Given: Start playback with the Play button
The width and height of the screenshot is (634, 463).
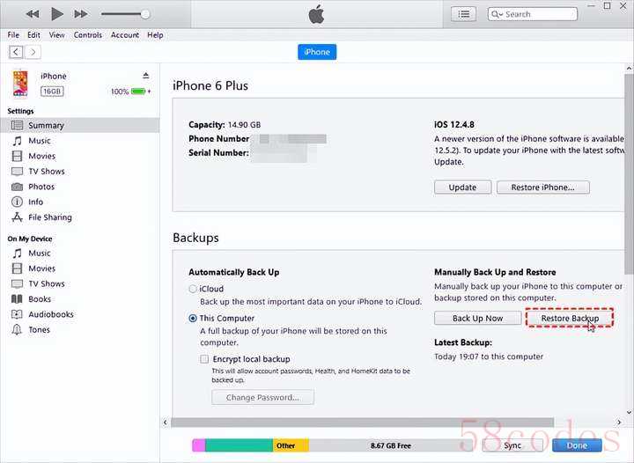Looking at the screenshot, I should pyautogui.click(x=57, y=14).
